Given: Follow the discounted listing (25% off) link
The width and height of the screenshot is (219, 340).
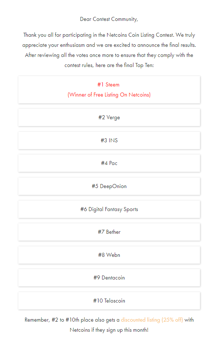Looking at the screenshot, I should (x=152, y=320).
